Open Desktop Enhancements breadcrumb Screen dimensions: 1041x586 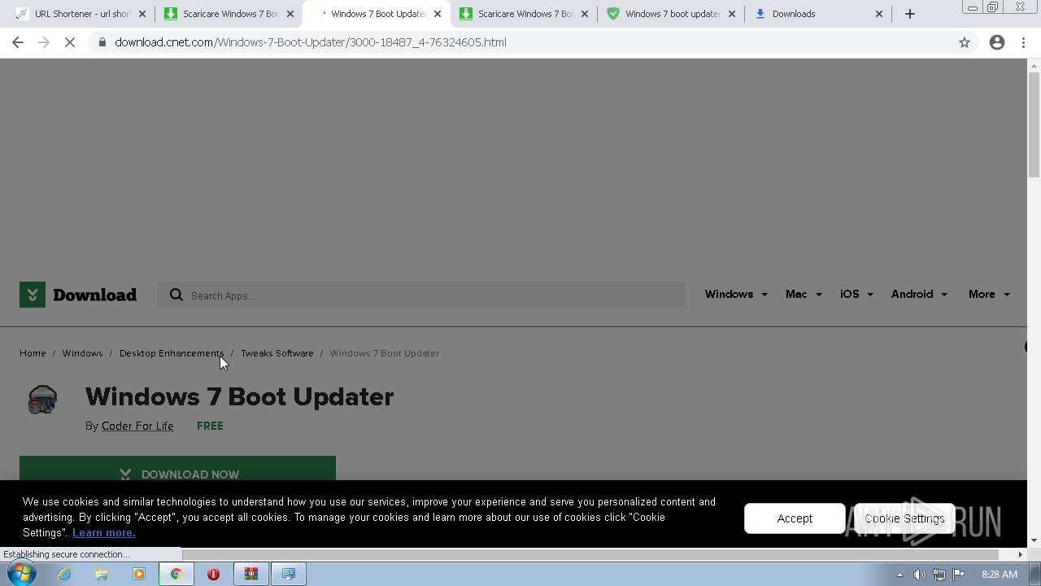click(x=172, y=353)
